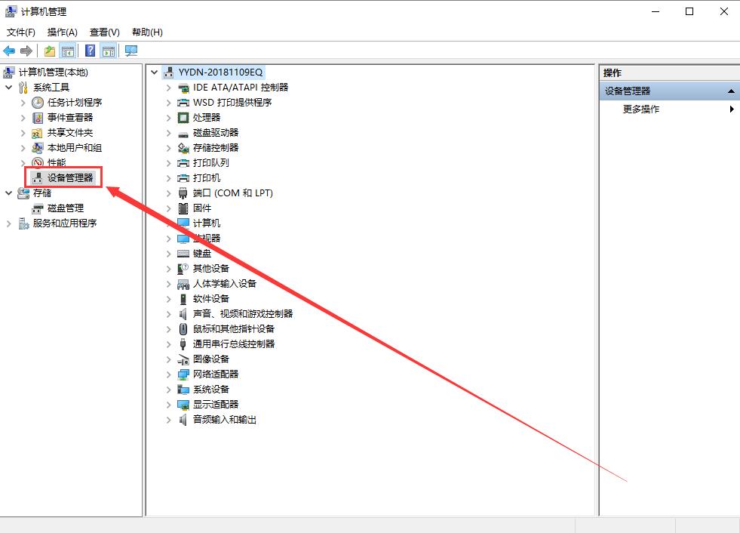Click the 键盘 device icon
Screen dimensions: 740x533
point(183,253)
